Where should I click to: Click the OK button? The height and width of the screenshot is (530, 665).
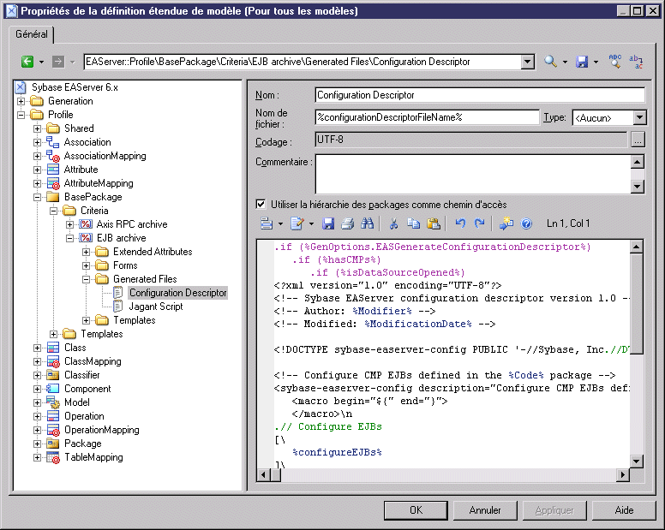tap(416, 510)
